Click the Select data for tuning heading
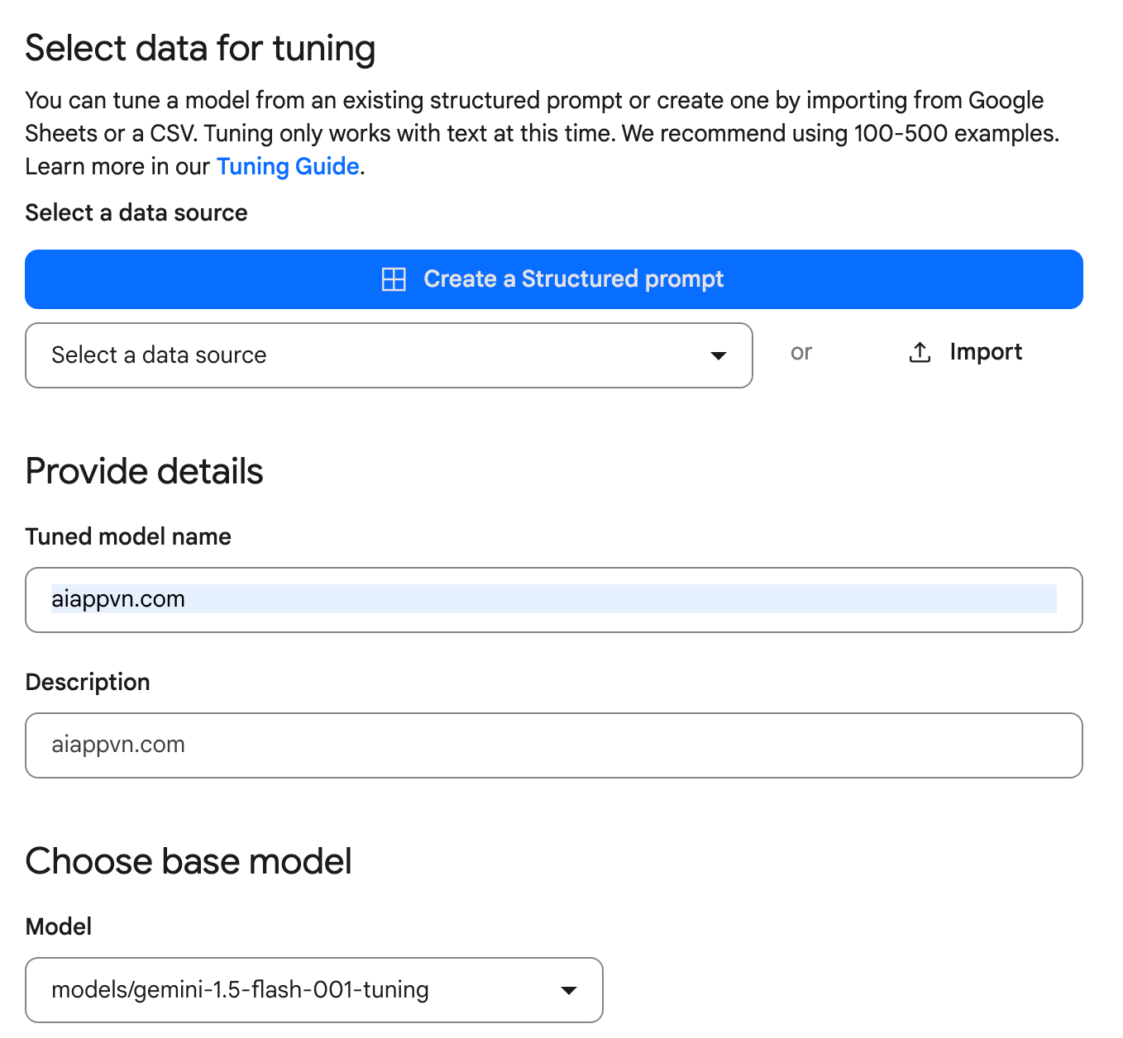This screenshot has width=1123, height=1038. (200, 48)
